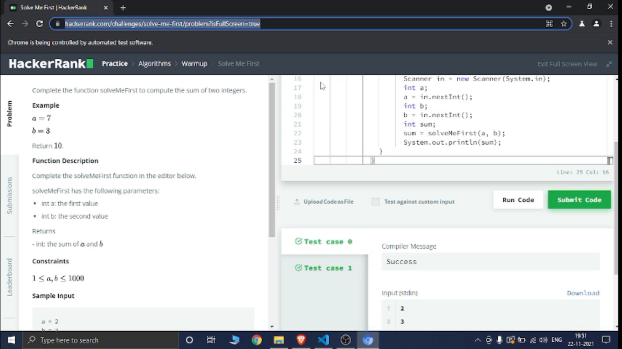Open the Leaderboard side tab
The height and width of the screenshot is (349, 622).
click(x=10, y=277)
